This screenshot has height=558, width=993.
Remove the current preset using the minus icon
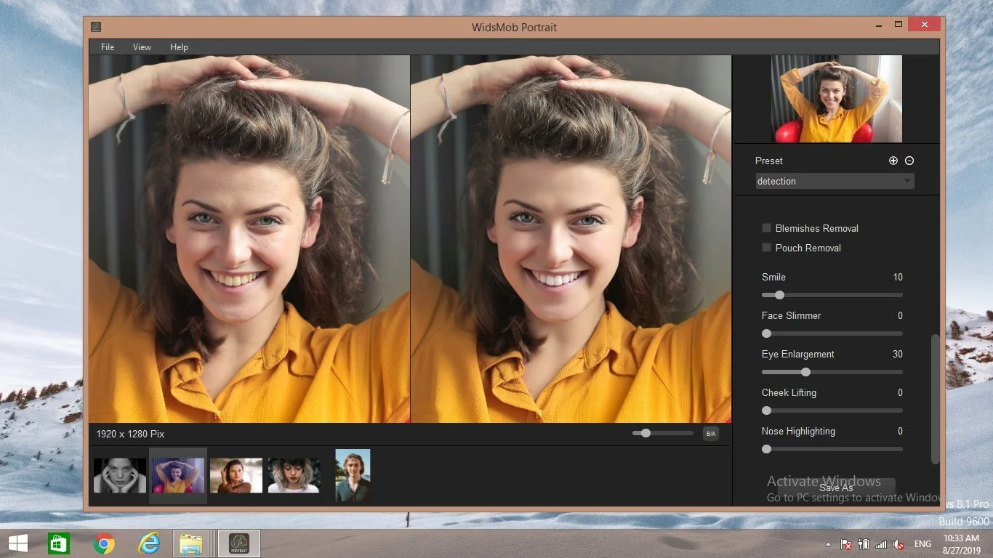tap(909, 161)
